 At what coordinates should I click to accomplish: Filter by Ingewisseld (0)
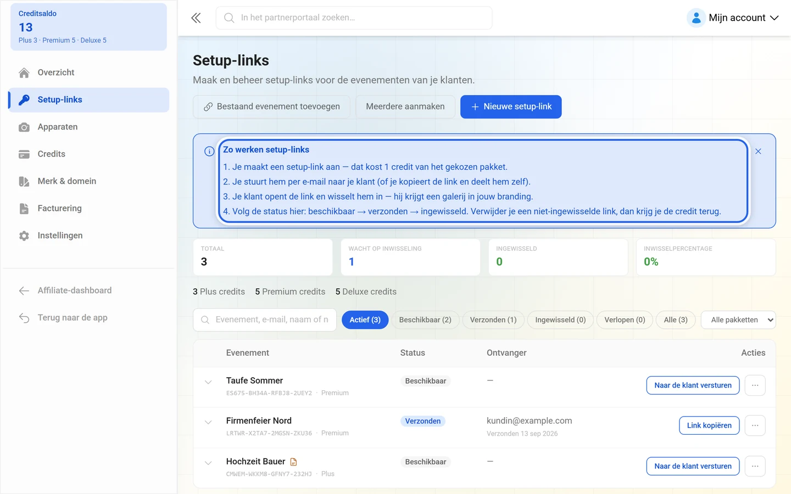pyautogui.click(x=560, y=320)
